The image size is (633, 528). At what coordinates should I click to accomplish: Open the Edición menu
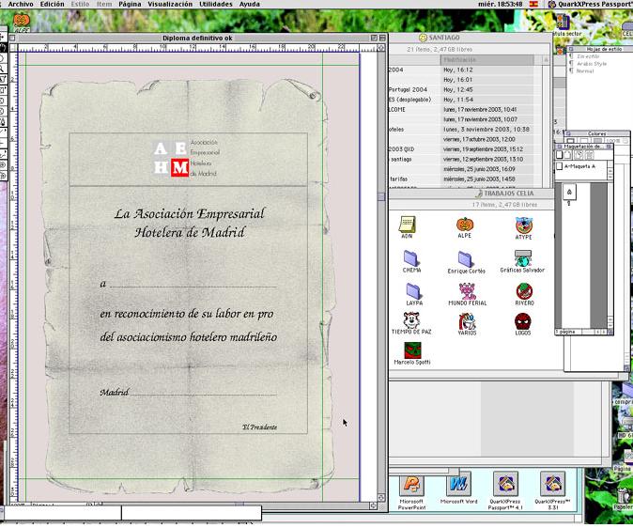click(52, 4)
